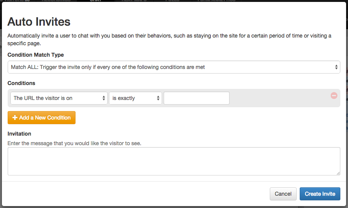Open the Condition Match Type dropdown
The width and height of the screenshot is (348, 208).
point(174,67)
